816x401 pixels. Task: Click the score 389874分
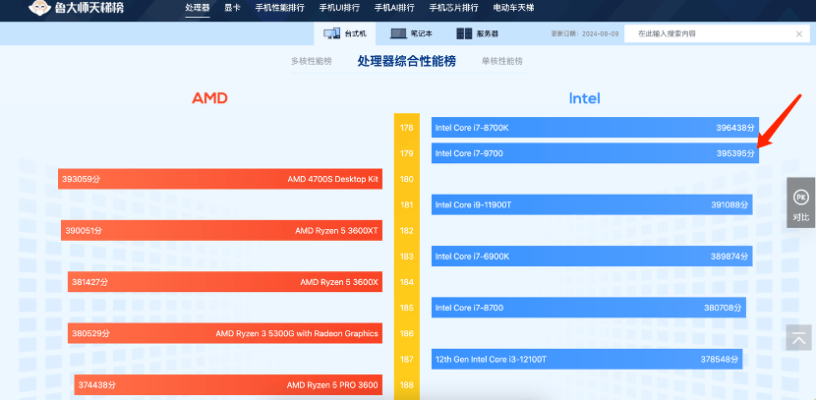pos(729,257)
